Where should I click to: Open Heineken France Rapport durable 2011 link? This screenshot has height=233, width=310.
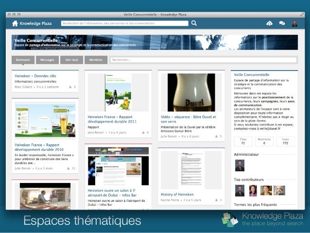pos(112,119)
